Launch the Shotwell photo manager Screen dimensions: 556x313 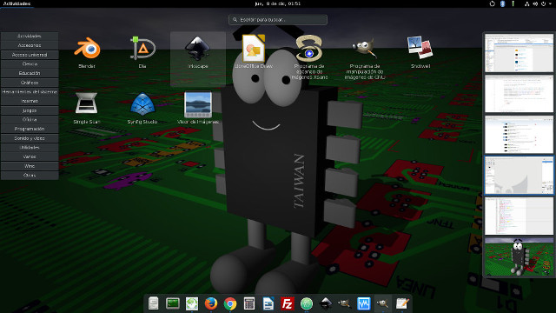click(420, 52)
